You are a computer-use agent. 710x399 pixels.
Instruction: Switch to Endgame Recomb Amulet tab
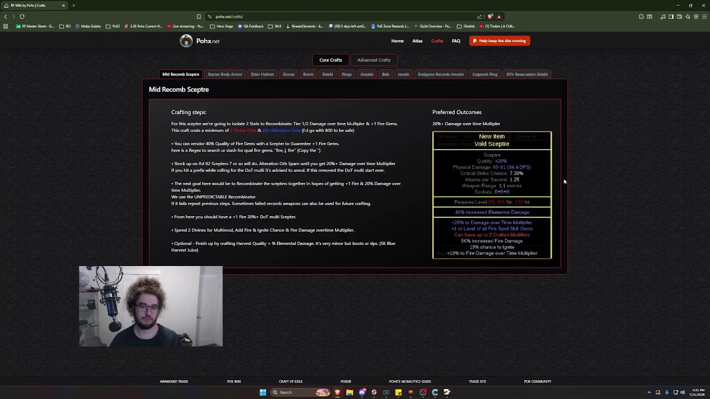click(x=441, y=74)
